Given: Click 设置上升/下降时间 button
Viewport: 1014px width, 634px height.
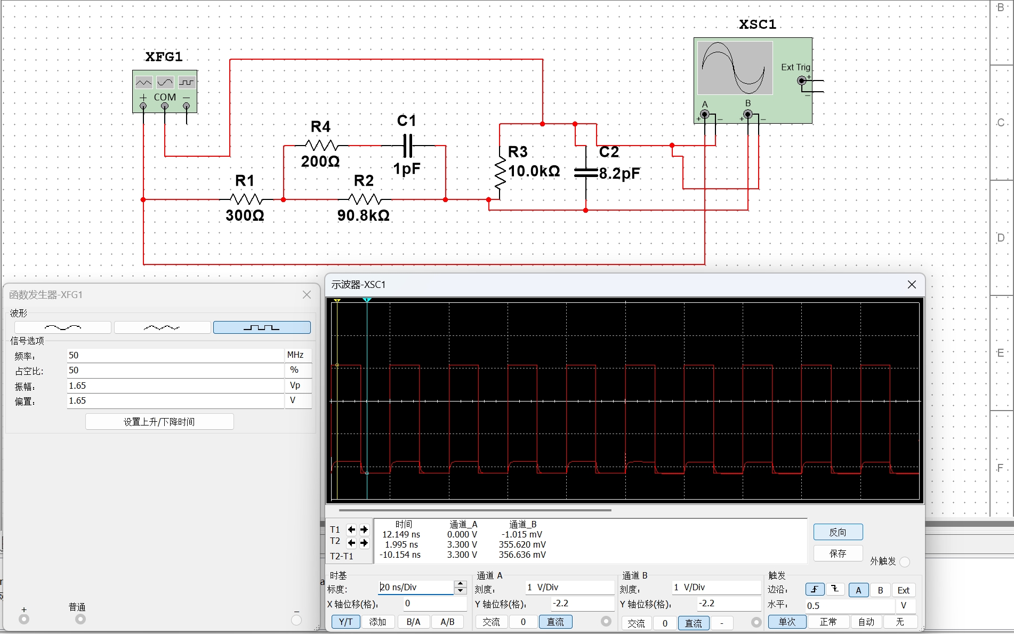Looking at the screenshot, I should pyautogui.click(x=159, y=422).
